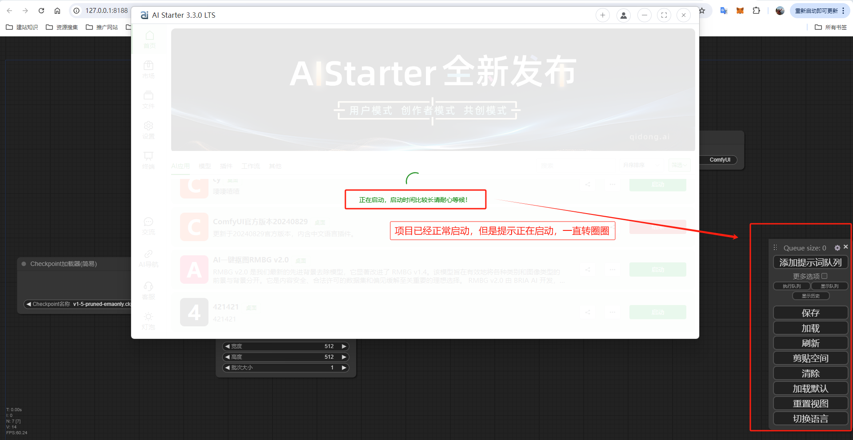Click the left arrow to decrease 宽度
Image resolution: width=853 pixels, height=440 pixels.
tap(227, 346)
